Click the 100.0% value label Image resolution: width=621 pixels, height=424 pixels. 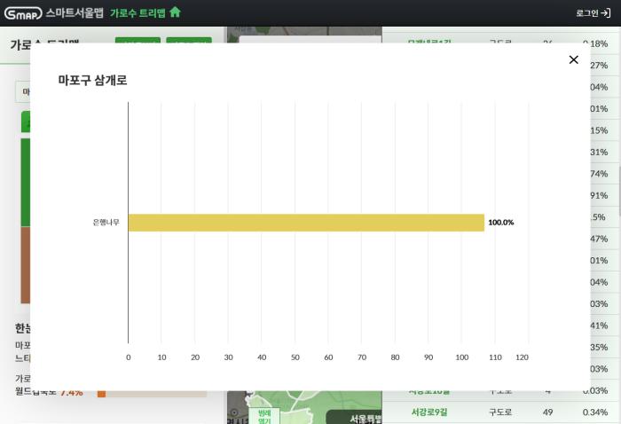[x=501, y=223]
